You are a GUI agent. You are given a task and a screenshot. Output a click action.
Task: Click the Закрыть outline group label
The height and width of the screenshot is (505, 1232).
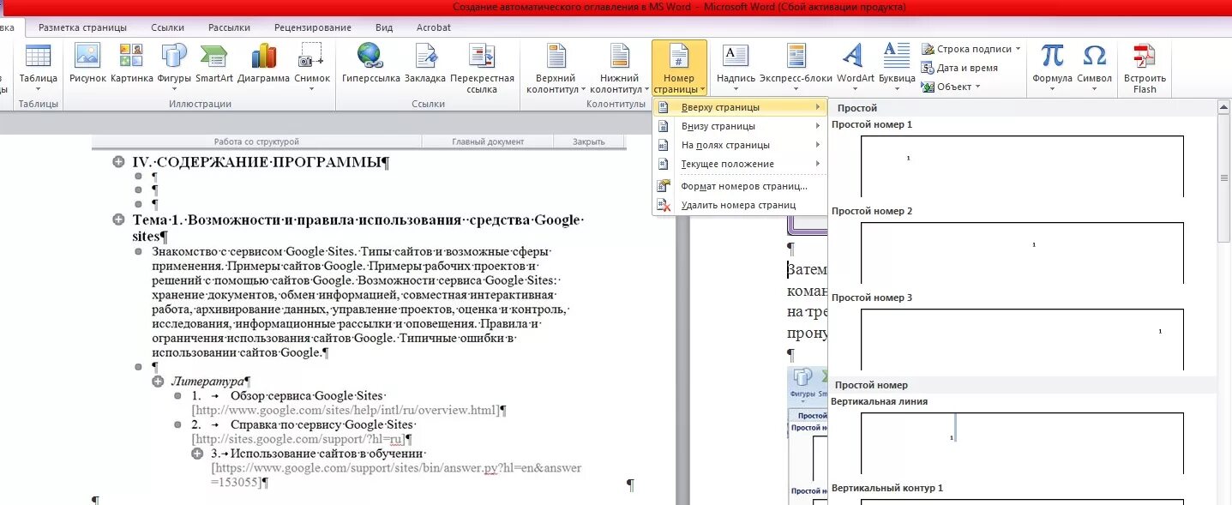(x=589, y=142)
